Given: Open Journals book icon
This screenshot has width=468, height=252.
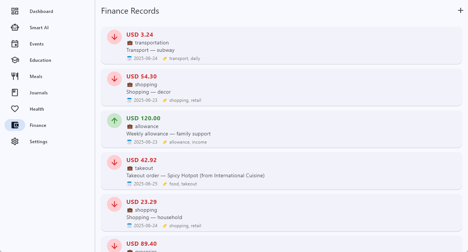Looking at the screenshot, I should (x=15, y=93).
